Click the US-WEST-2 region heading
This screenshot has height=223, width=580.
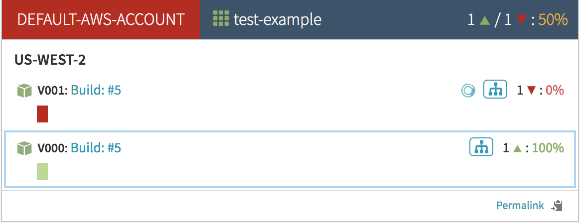tap(50, 60)
